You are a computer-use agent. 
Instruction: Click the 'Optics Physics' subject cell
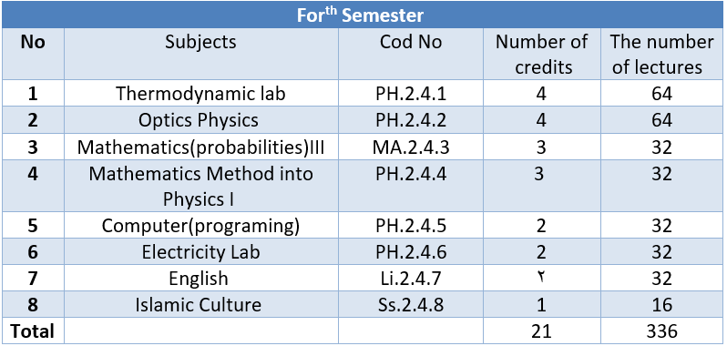coord(200,120)
